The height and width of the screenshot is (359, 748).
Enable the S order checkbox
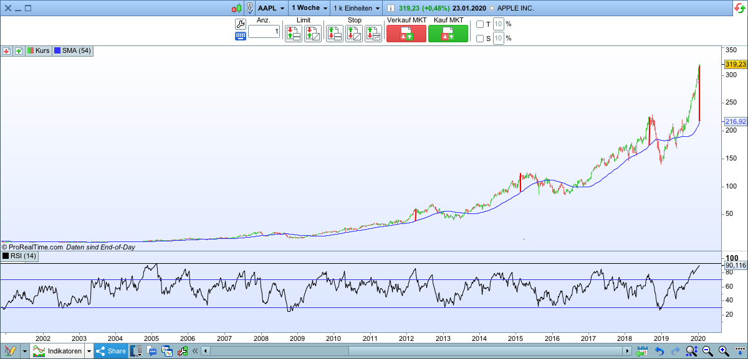[479, 38]
